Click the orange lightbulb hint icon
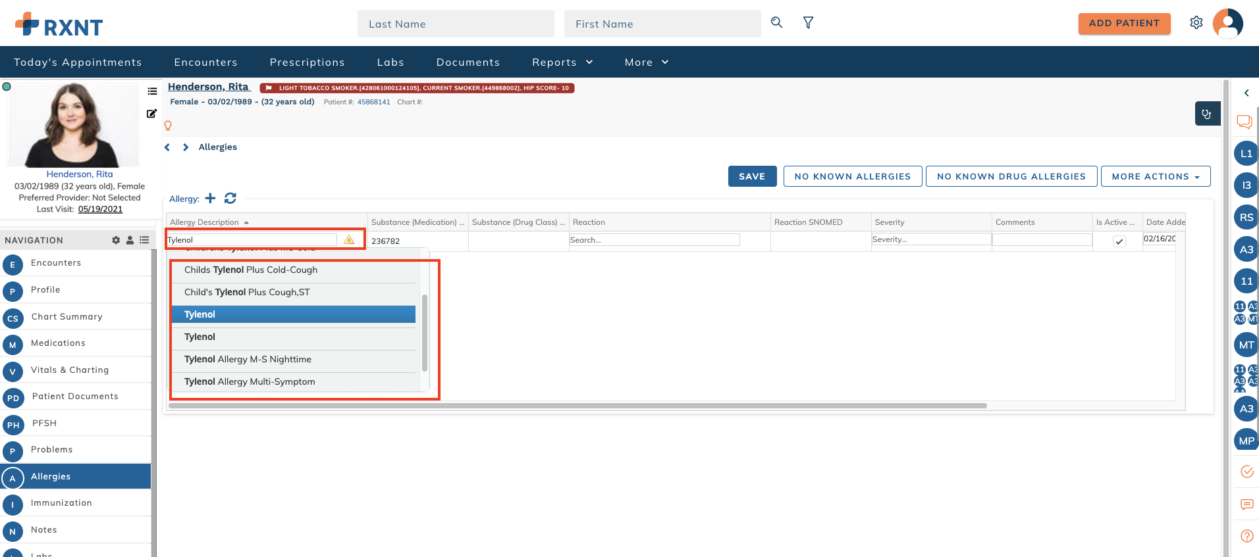The width and height of the screenshot is (1259, 557). [x=168, y=126]
